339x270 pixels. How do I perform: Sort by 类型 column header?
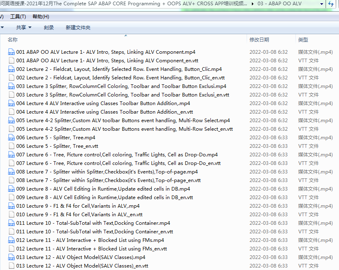tap(303, 40)
